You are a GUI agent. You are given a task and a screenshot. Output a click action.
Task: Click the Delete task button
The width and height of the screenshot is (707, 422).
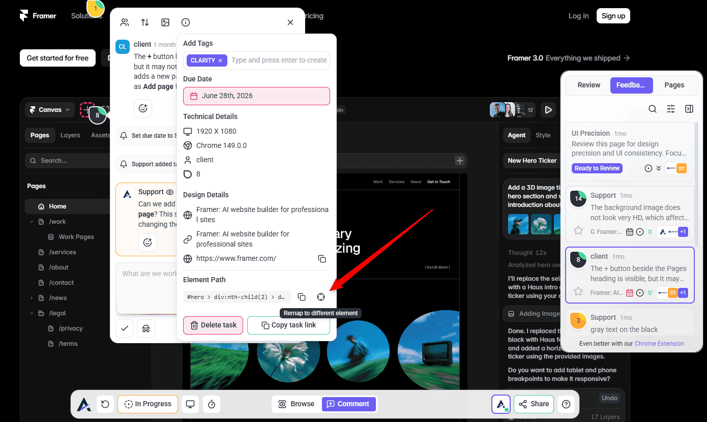[213, 325]
